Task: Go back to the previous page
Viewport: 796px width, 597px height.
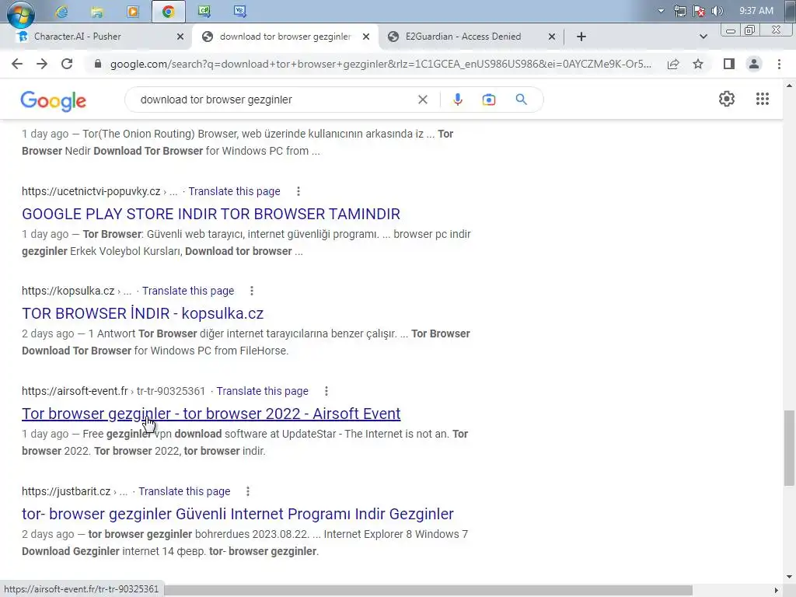Action: coord(17,64)
